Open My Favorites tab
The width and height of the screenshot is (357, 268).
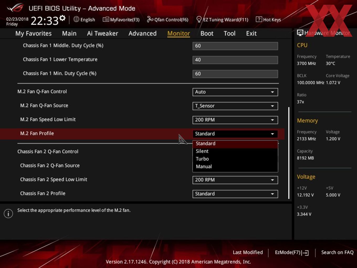(33, 33)
